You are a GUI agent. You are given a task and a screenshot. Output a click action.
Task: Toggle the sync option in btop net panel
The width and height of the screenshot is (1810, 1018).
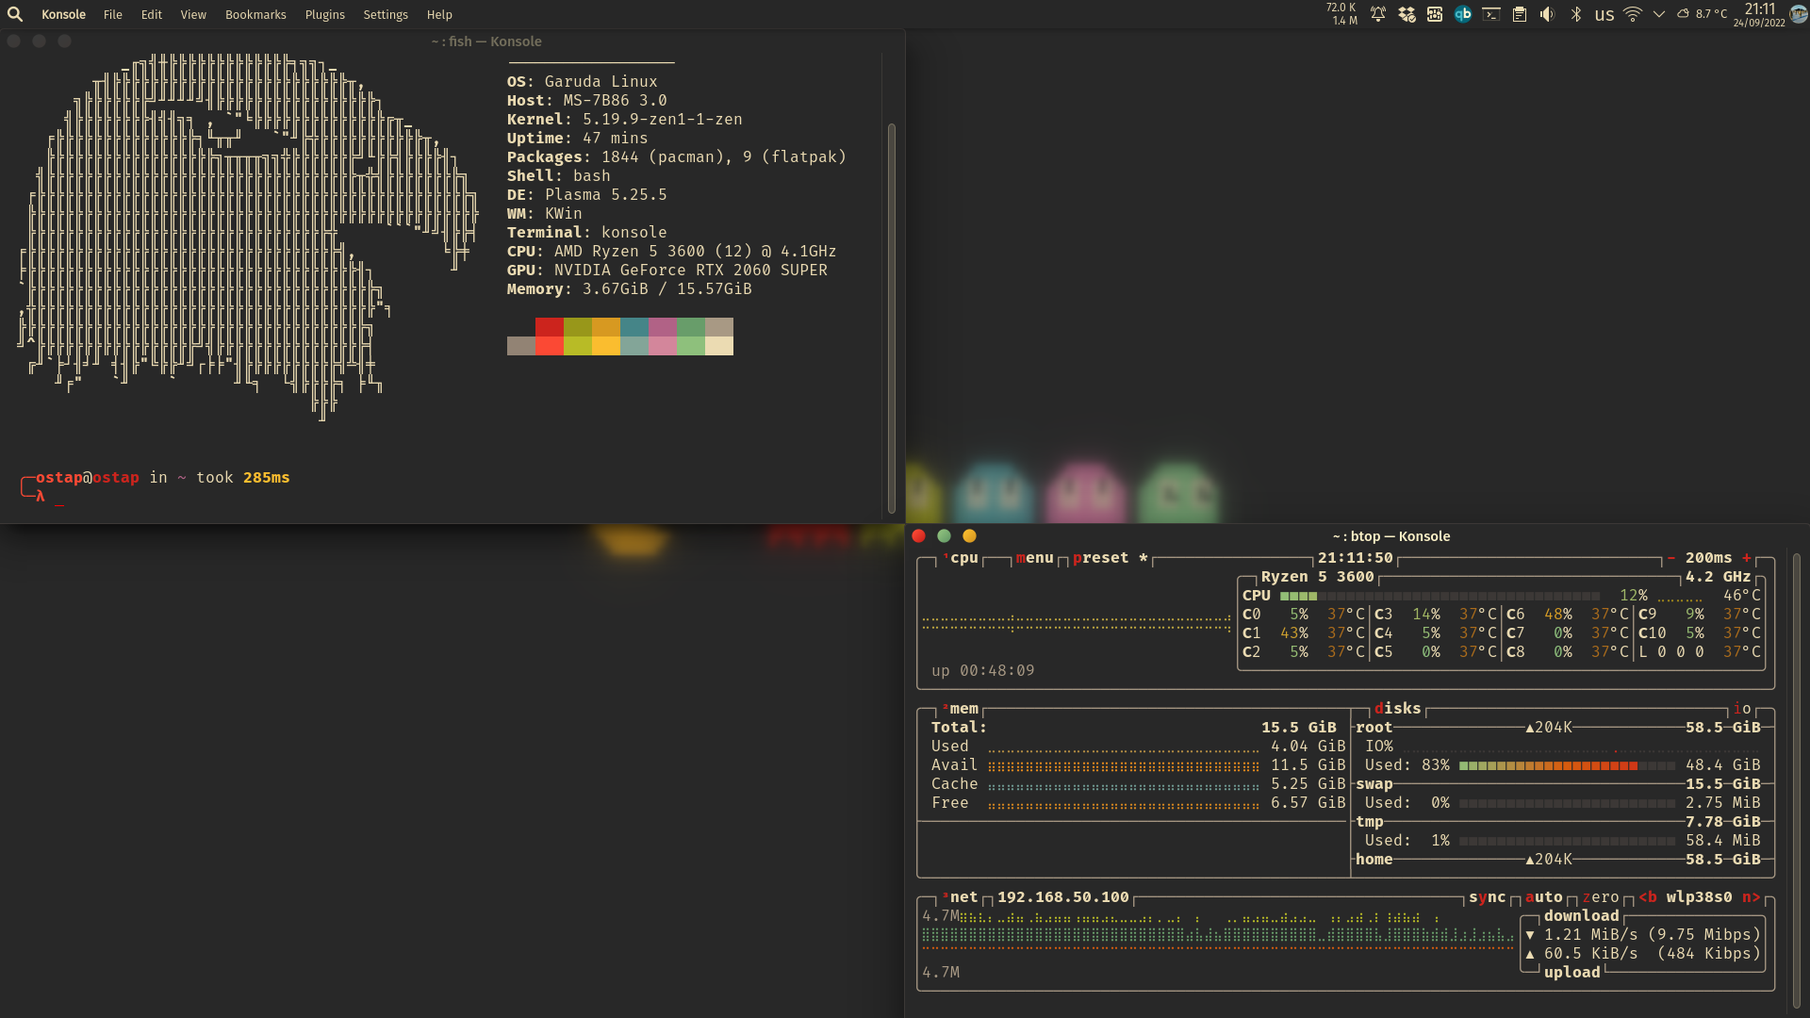1488,897
